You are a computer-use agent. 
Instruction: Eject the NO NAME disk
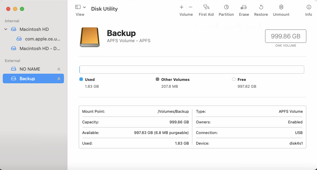[x=59, y=69]
